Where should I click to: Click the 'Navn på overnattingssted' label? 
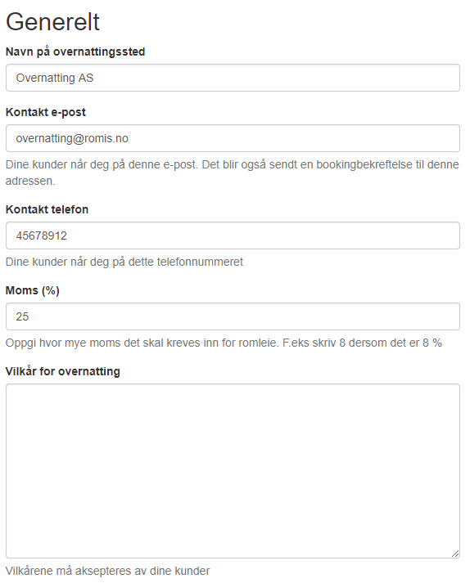click(75, 52)
